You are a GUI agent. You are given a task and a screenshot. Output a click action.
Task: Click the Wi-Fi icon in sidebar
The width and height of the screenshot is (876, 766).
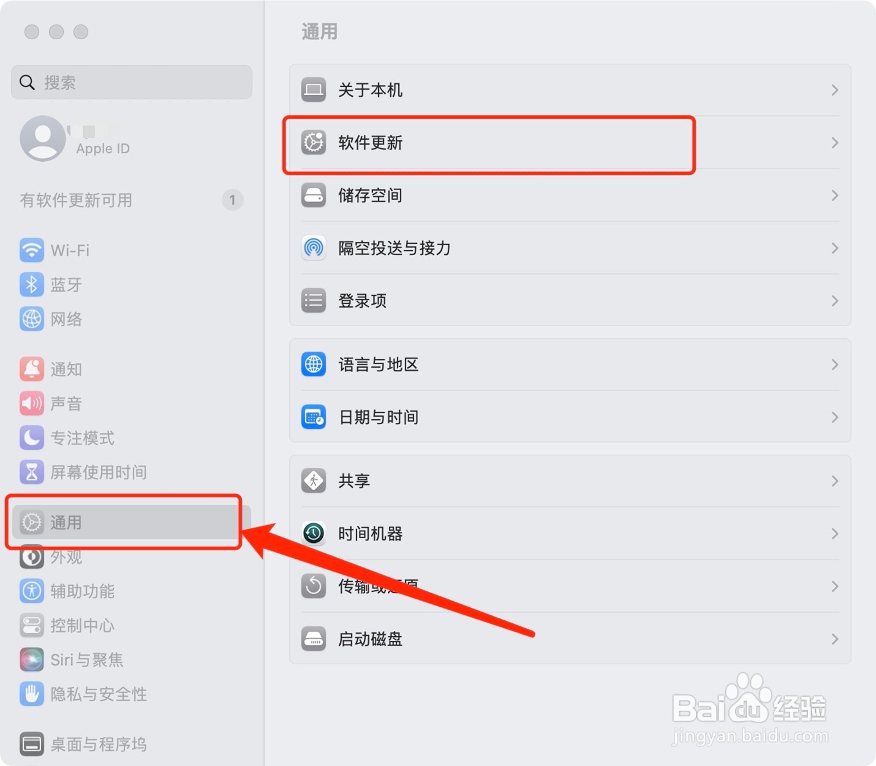point(32,250)
